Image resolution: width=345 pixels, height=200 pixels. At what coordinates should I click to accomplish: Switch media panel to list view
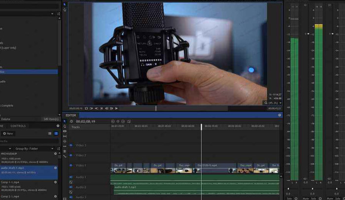pos(49,133)
